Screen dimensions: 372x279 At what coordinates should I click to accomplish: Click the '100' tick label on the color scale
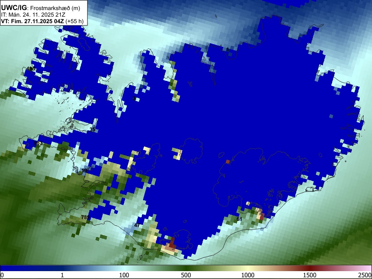coord(124,275)
